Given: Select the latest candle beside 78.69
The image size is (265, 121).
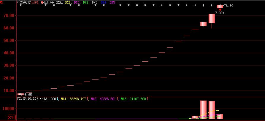Looking at the screenshot, I should [x=220, y=7].
